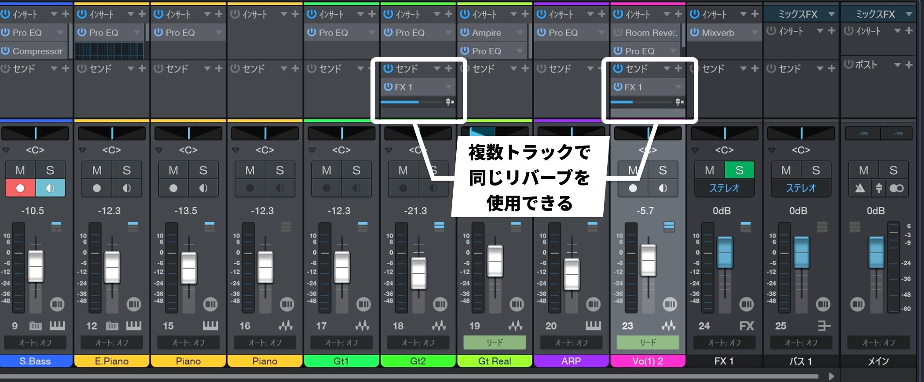
Task: Click the add insert plus on Piano channel 15
Action: 219,14
